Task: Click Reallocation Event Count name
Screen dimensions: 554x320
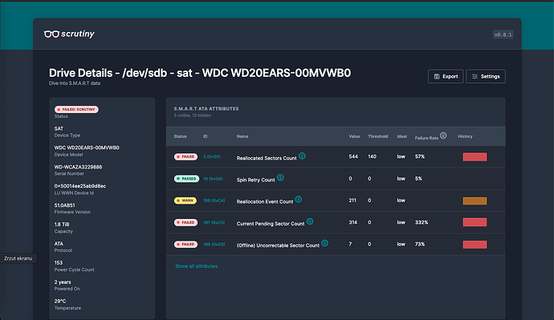Action: click(265, 202)
